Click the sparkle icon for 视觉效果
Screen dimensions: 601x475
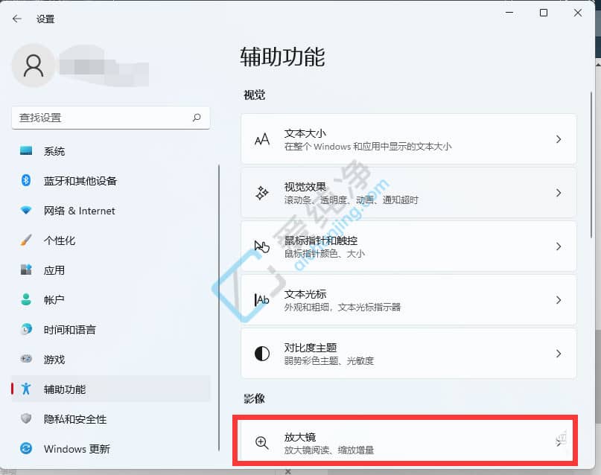[x=262, y=193]
